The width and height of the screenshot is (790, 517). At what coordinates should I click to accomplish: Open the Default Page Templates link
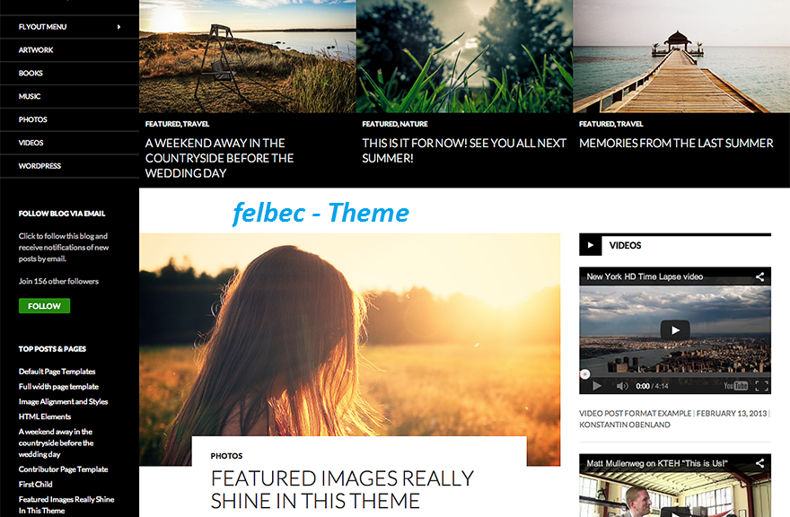click(57, 372)
